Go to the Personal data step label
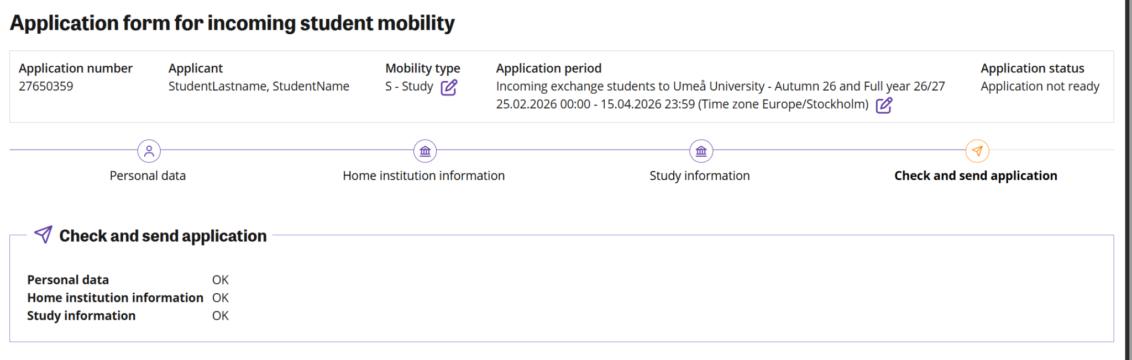 [x=148, y=176]
